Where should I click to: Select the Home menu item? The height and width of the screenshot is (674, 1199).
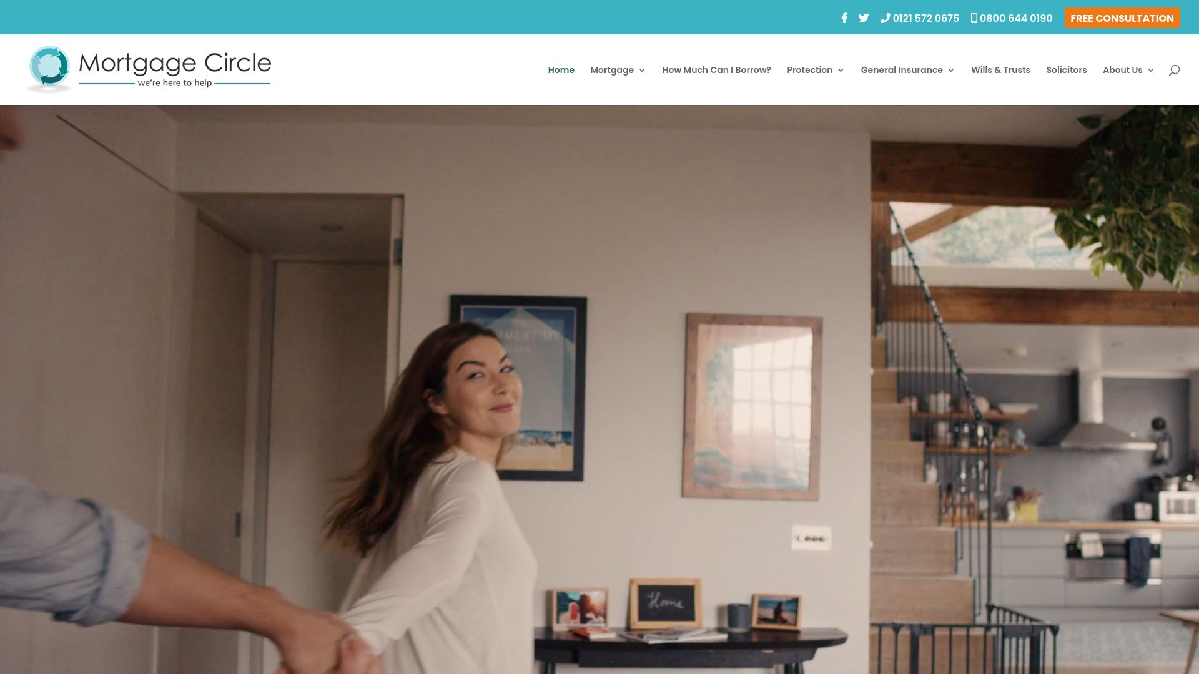[561, 69]
